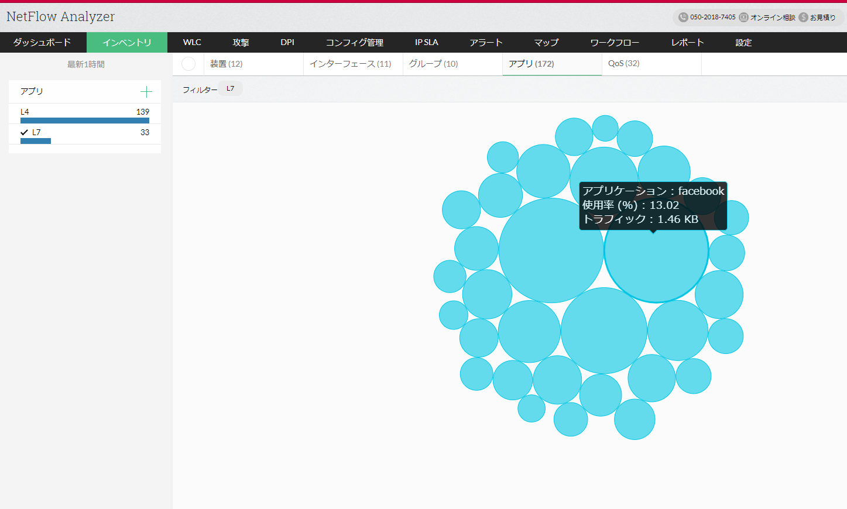Open the マップ menu
Image resolution: width=847 pixels, height=509 pixels.
click(x=546, y=42)
